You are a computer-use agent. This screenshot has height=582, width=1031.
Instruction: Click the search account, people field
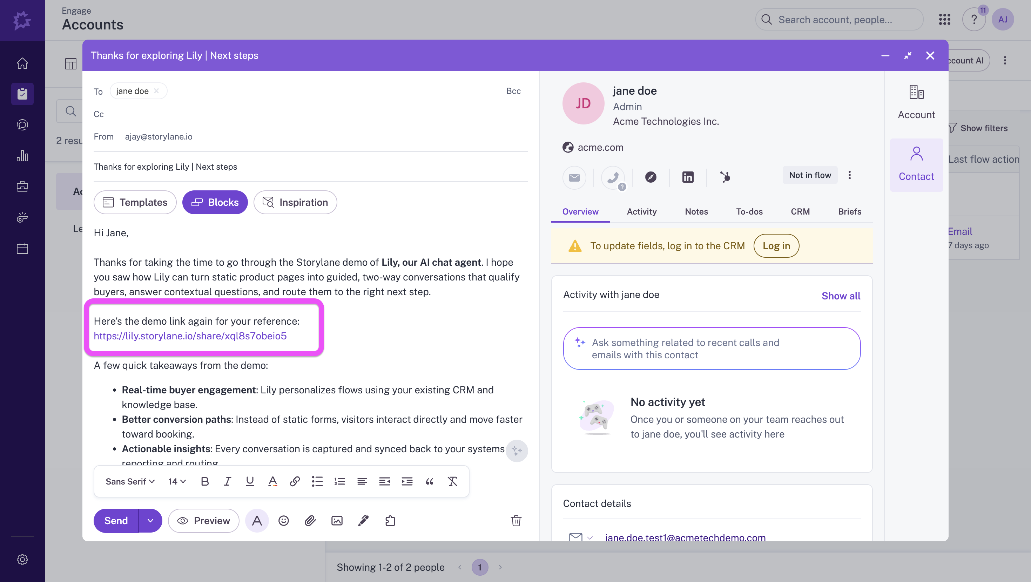point(839,19)
